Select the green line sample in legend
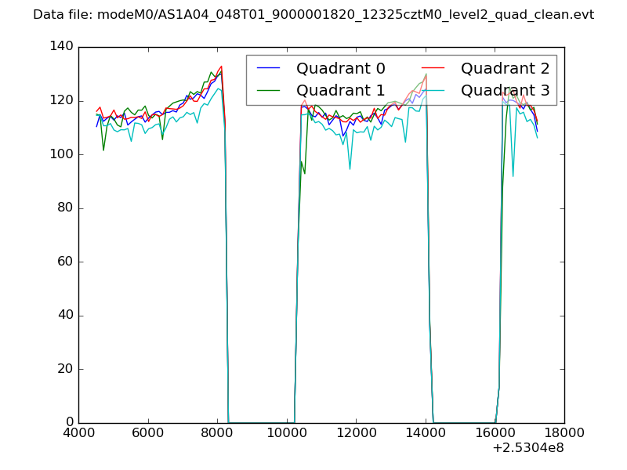Viewport: 627px width, 470px height. 268,91
